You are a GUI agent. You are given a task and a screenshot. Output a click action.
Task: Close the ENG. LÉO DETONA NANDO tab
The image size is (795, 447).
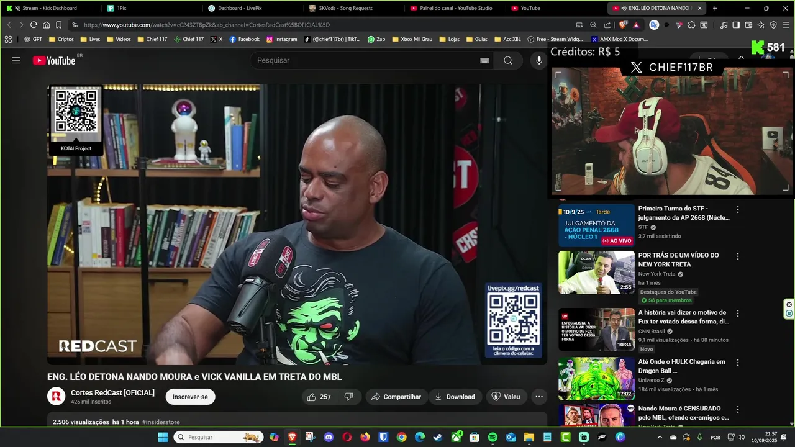coord(699,8)
